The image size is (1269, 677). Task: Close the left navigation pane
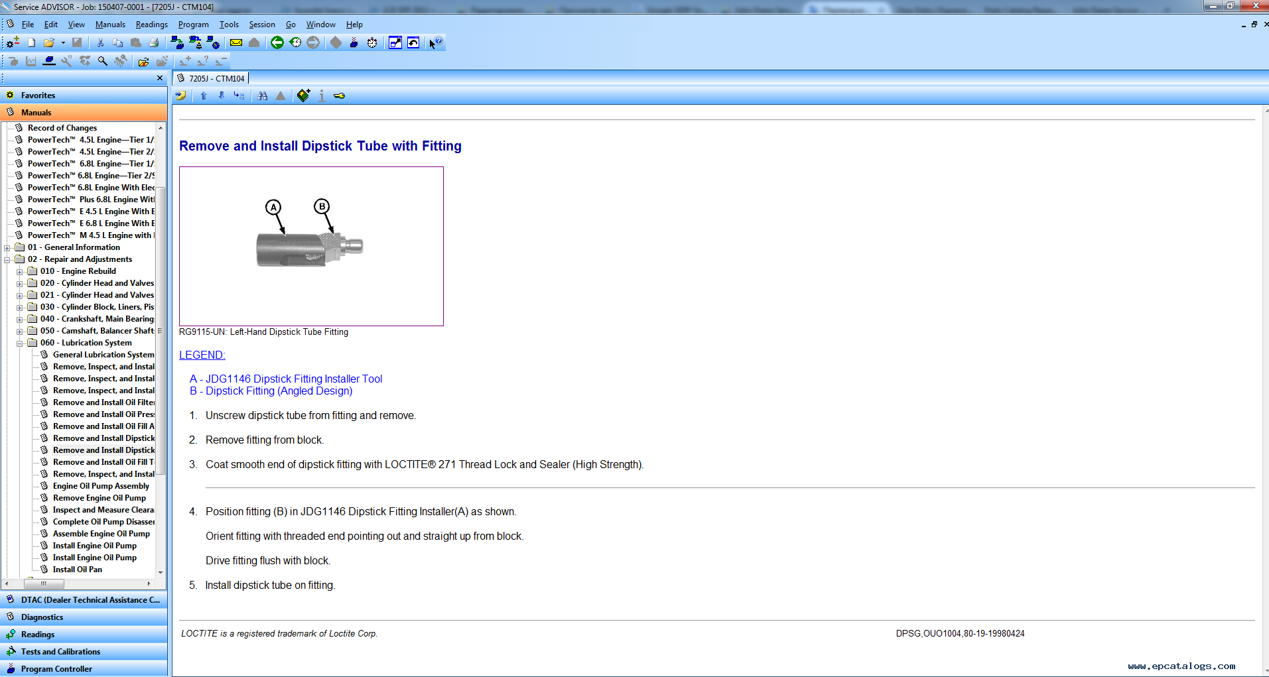pos(160,78)
